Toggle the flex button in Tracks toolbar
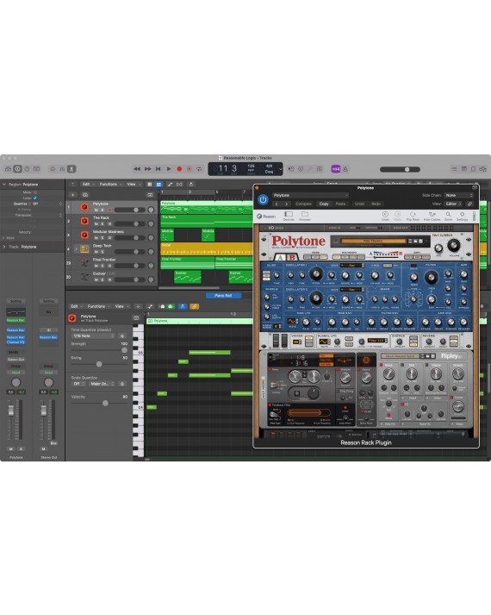The width and height of the screenshot is (491, 615). (x=179, y=184)
